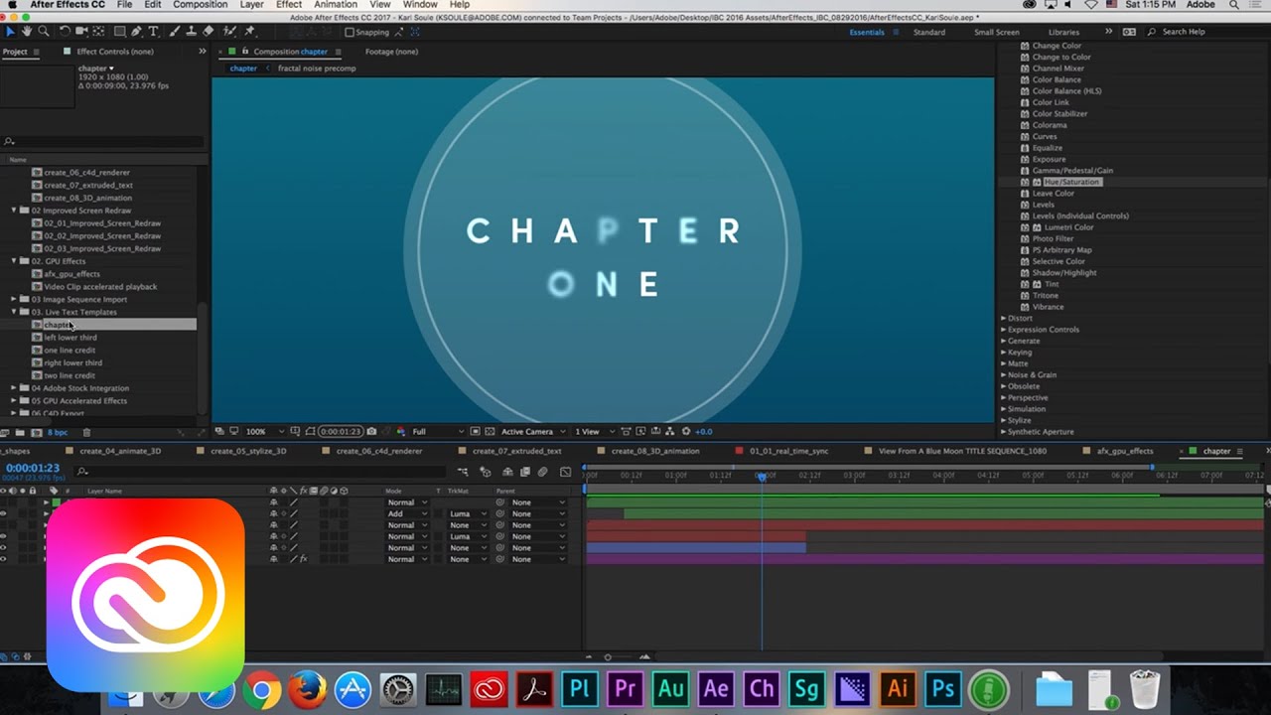Open Google Chrome from the dock

(262, 689)
